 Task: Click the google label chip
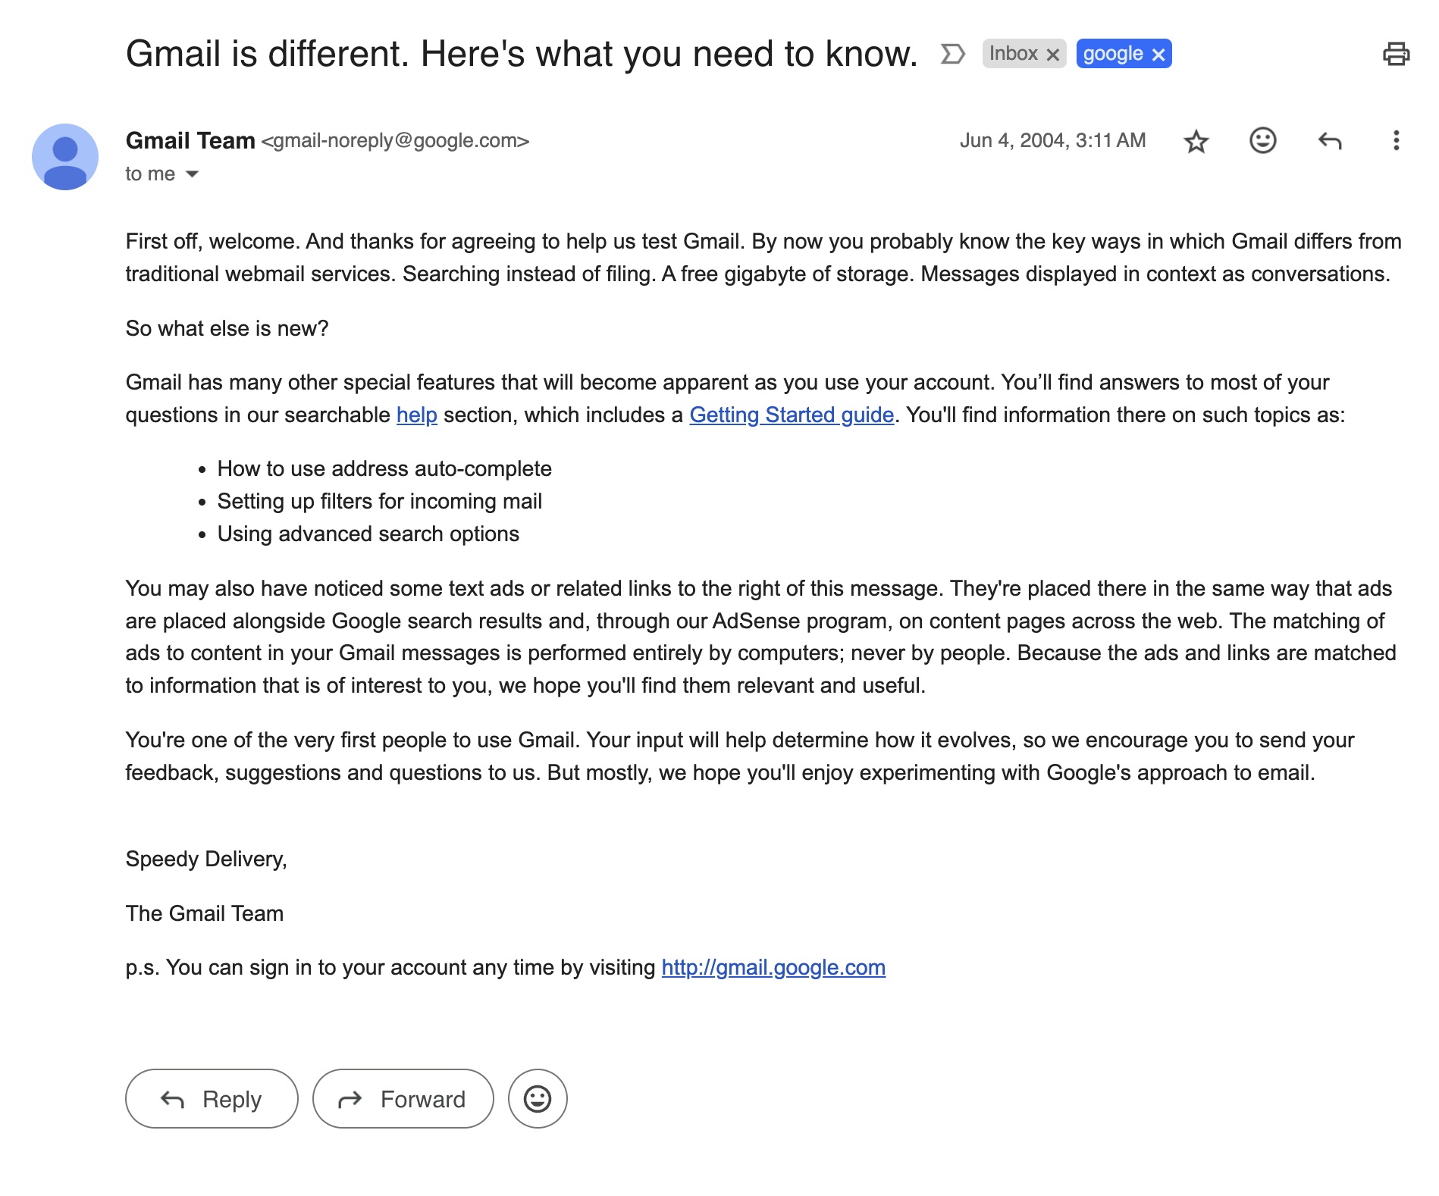(1112, 54)
